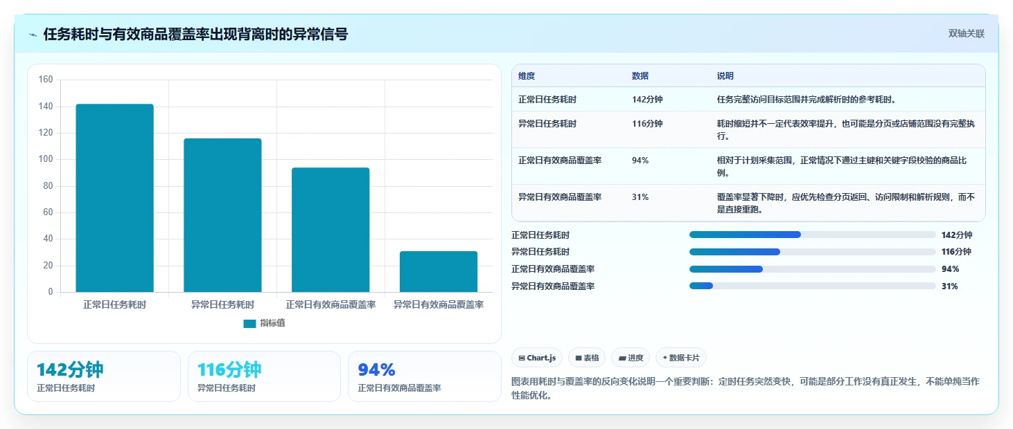Click the 116分钟 cell in the table

pos(647,124)
